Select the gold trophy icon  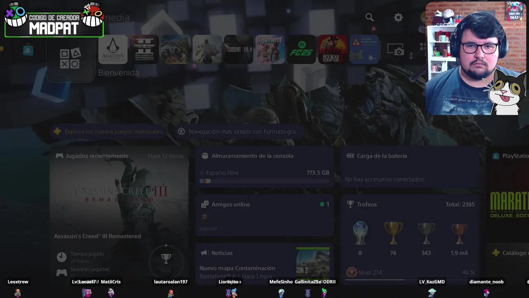[x=393, y=233]
